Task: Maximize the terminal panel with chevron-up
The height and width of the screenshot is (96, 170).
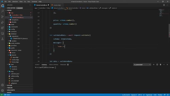Action: pyautogui.click(x=164, y=65)
